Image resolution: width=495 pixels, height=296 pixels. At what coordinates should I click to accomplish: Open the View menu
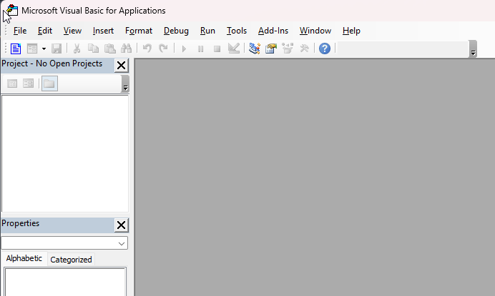72,31
